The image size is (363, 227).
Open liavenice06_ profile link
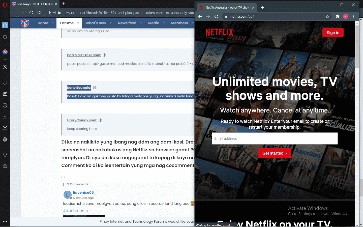click(84, 192)
